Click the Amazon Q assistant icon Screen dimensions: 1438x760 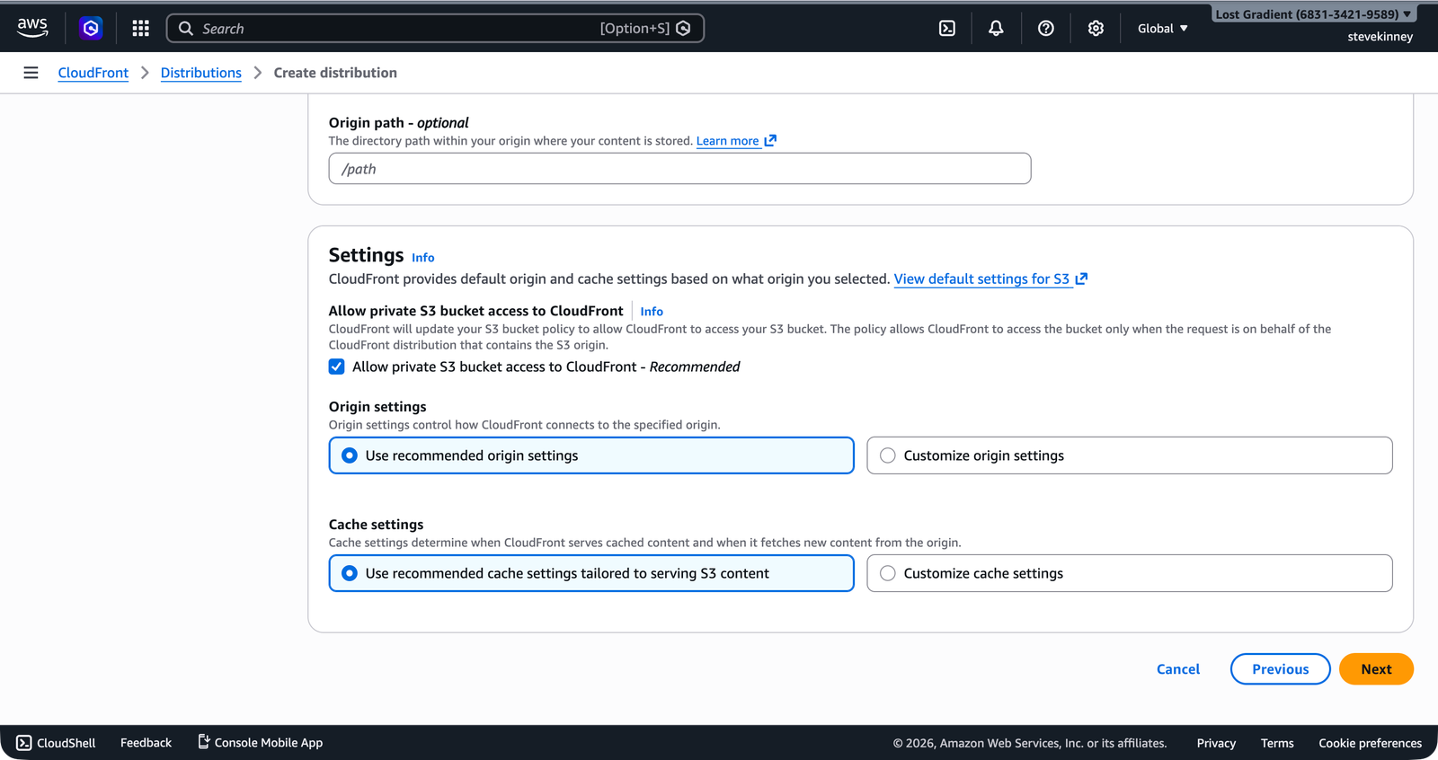pyautogui.click(x=91, y=28)
